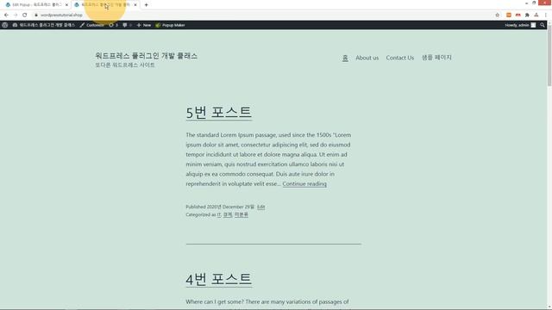Viewport: 552px width, 310px height.
Task: Open the 경제 category link
Action: 228,214
